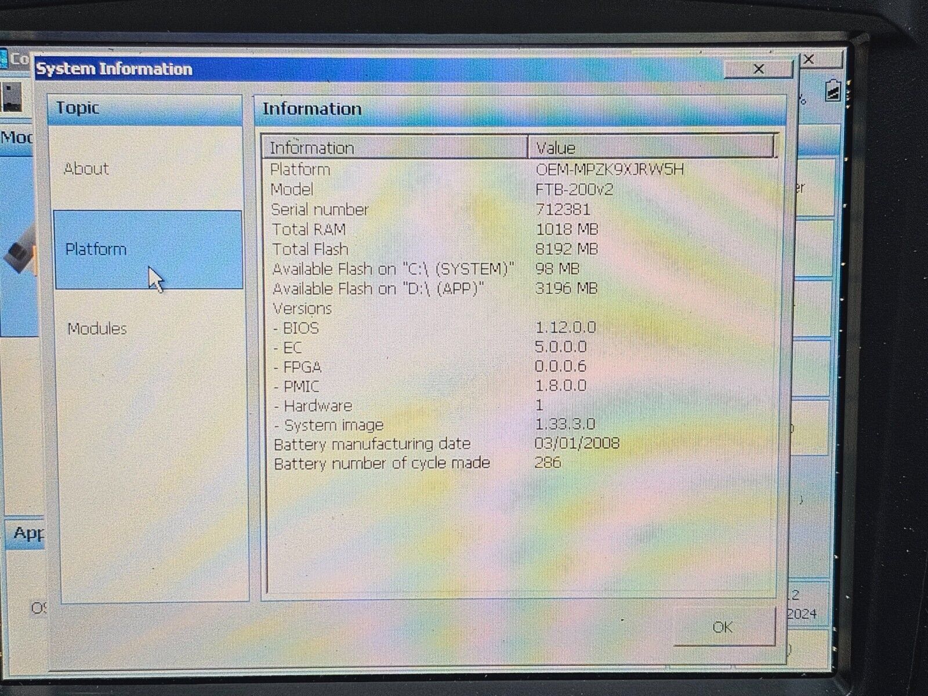Select the Platform topic
The height and width of the screenshot is (696, 928).
coord(148,249)
